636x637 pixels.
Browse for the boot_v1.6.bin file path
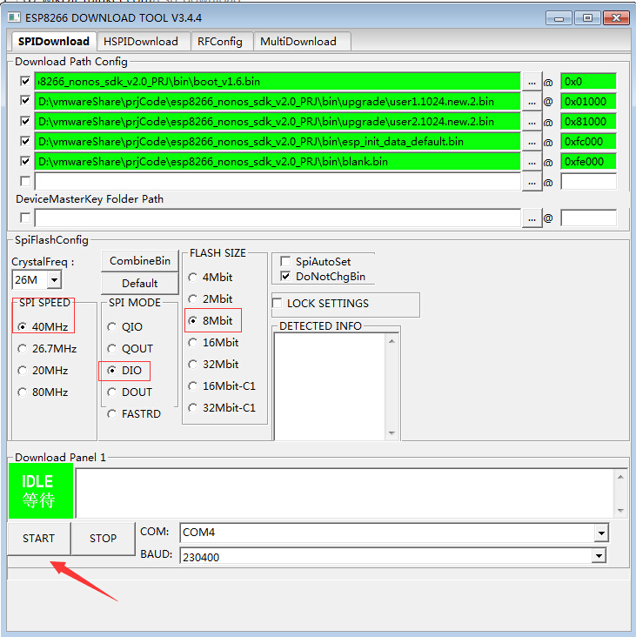[x=532, y=82]
